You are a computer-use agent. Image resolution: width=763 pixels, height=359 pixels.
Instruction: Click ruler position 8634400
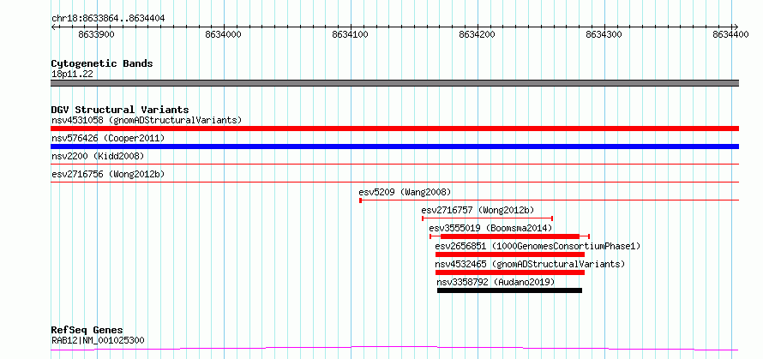[x=731, y=34]
